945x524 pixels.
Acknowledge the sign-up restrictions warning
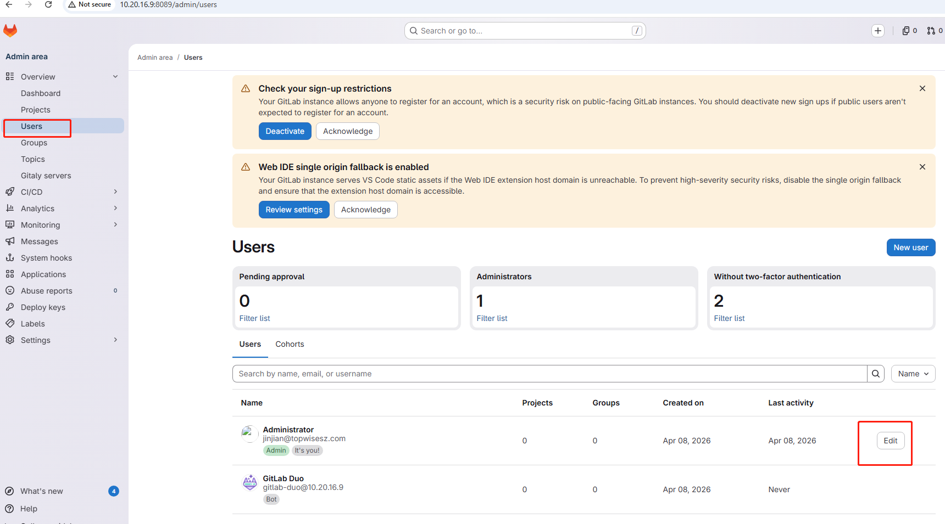pyautogui.click(x=348, y=131)
